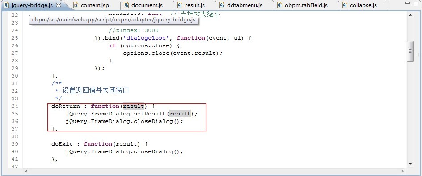Image resolution: width=422 pixels, height=176 pixels.
Task: Click horizontal scrollbar left arrow
Action: click(26, 171)
